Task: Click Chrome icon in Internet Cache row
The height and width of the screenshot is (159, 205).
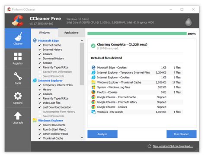Action: [93, 97]
